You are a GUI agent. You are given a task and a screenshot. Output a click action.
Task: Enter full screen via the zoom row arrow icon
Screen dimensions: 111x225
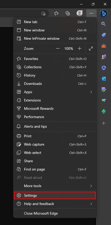pos(91,49)
